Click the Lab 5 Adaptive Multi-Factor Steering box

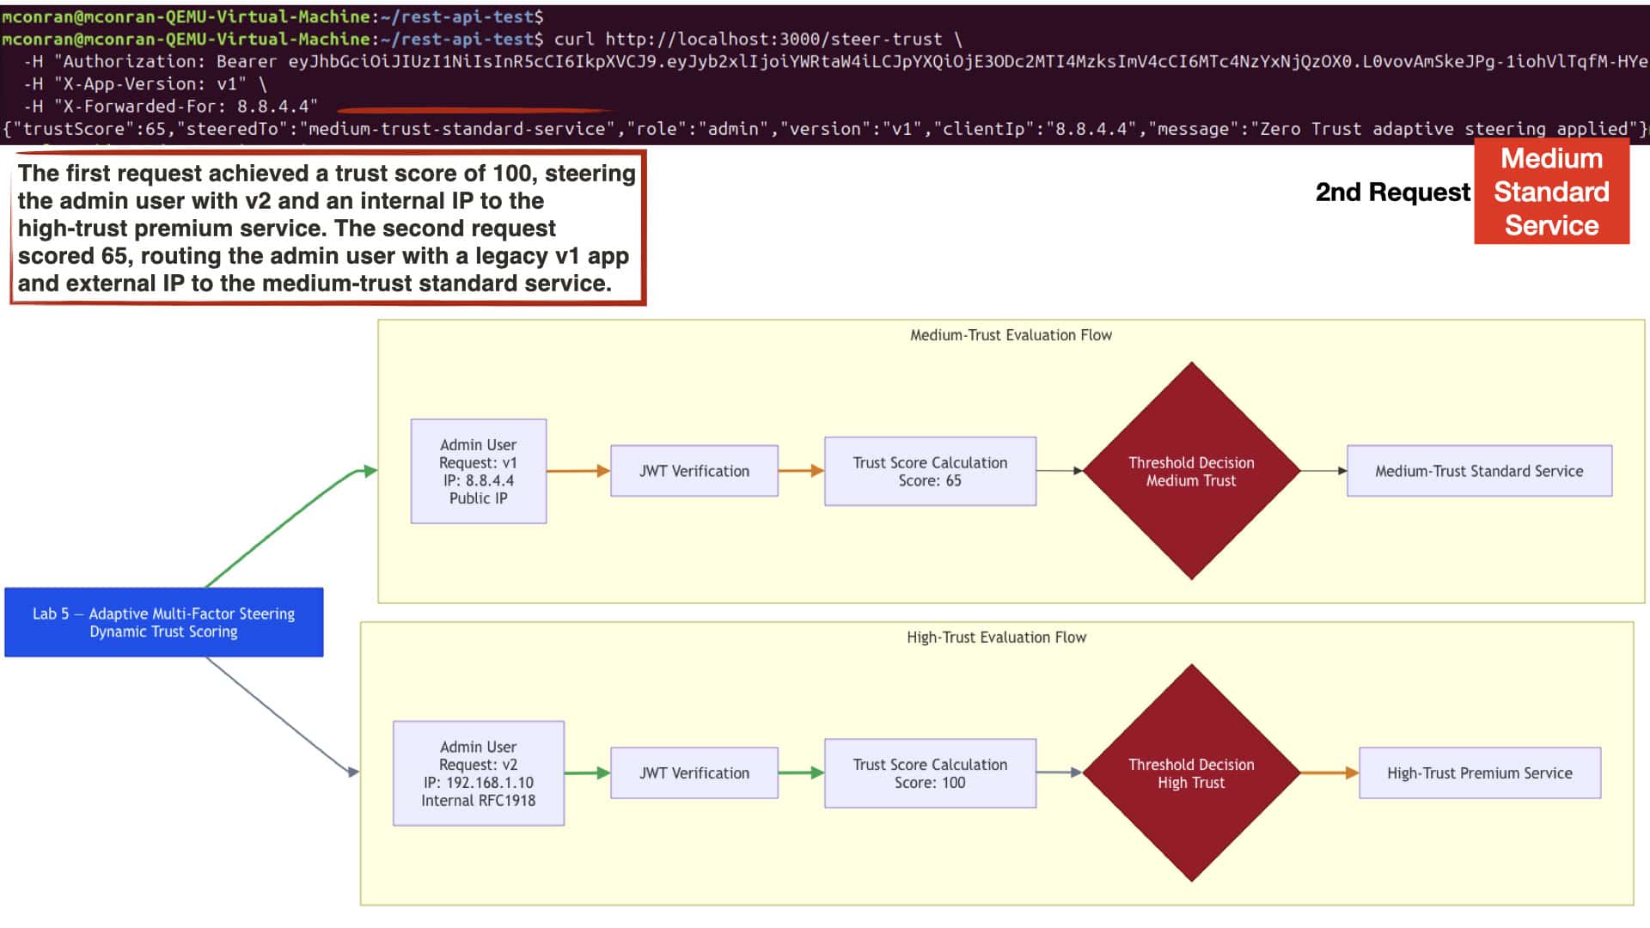pyautogui.click(x=164, y=622)
